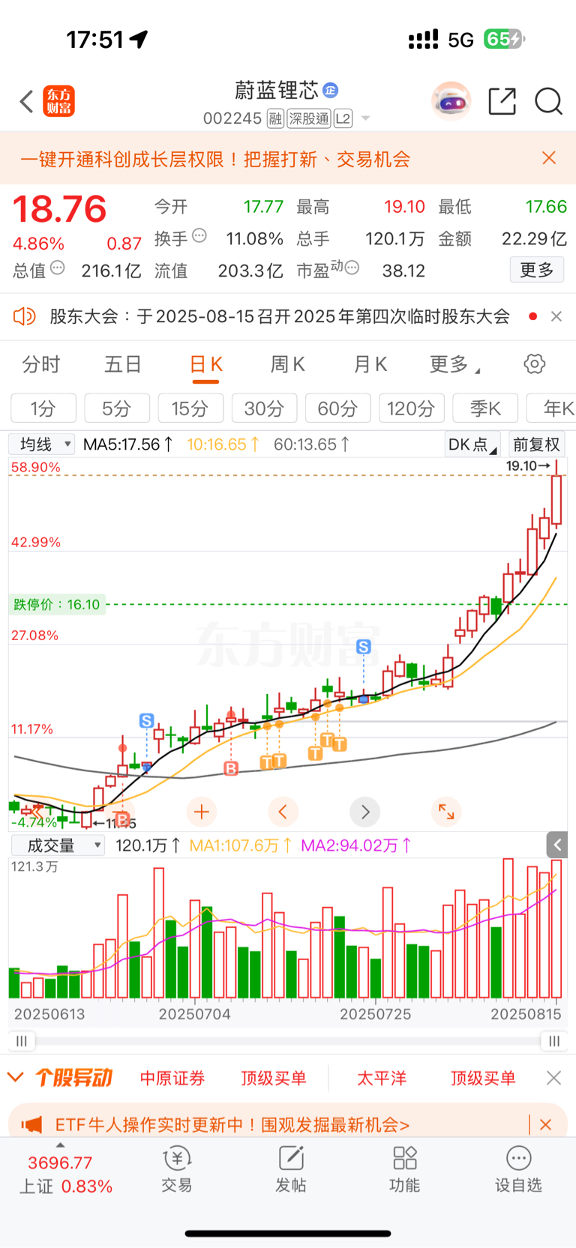Switch to 分时 chart tab
The image size is (576, 1248).
(x=41, y=364)
